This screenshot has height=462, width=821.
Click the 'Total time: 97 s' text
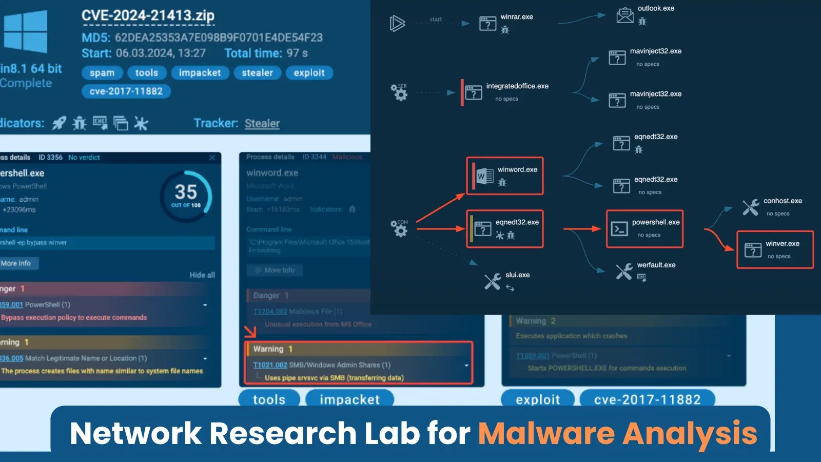[x=266, y=53]
